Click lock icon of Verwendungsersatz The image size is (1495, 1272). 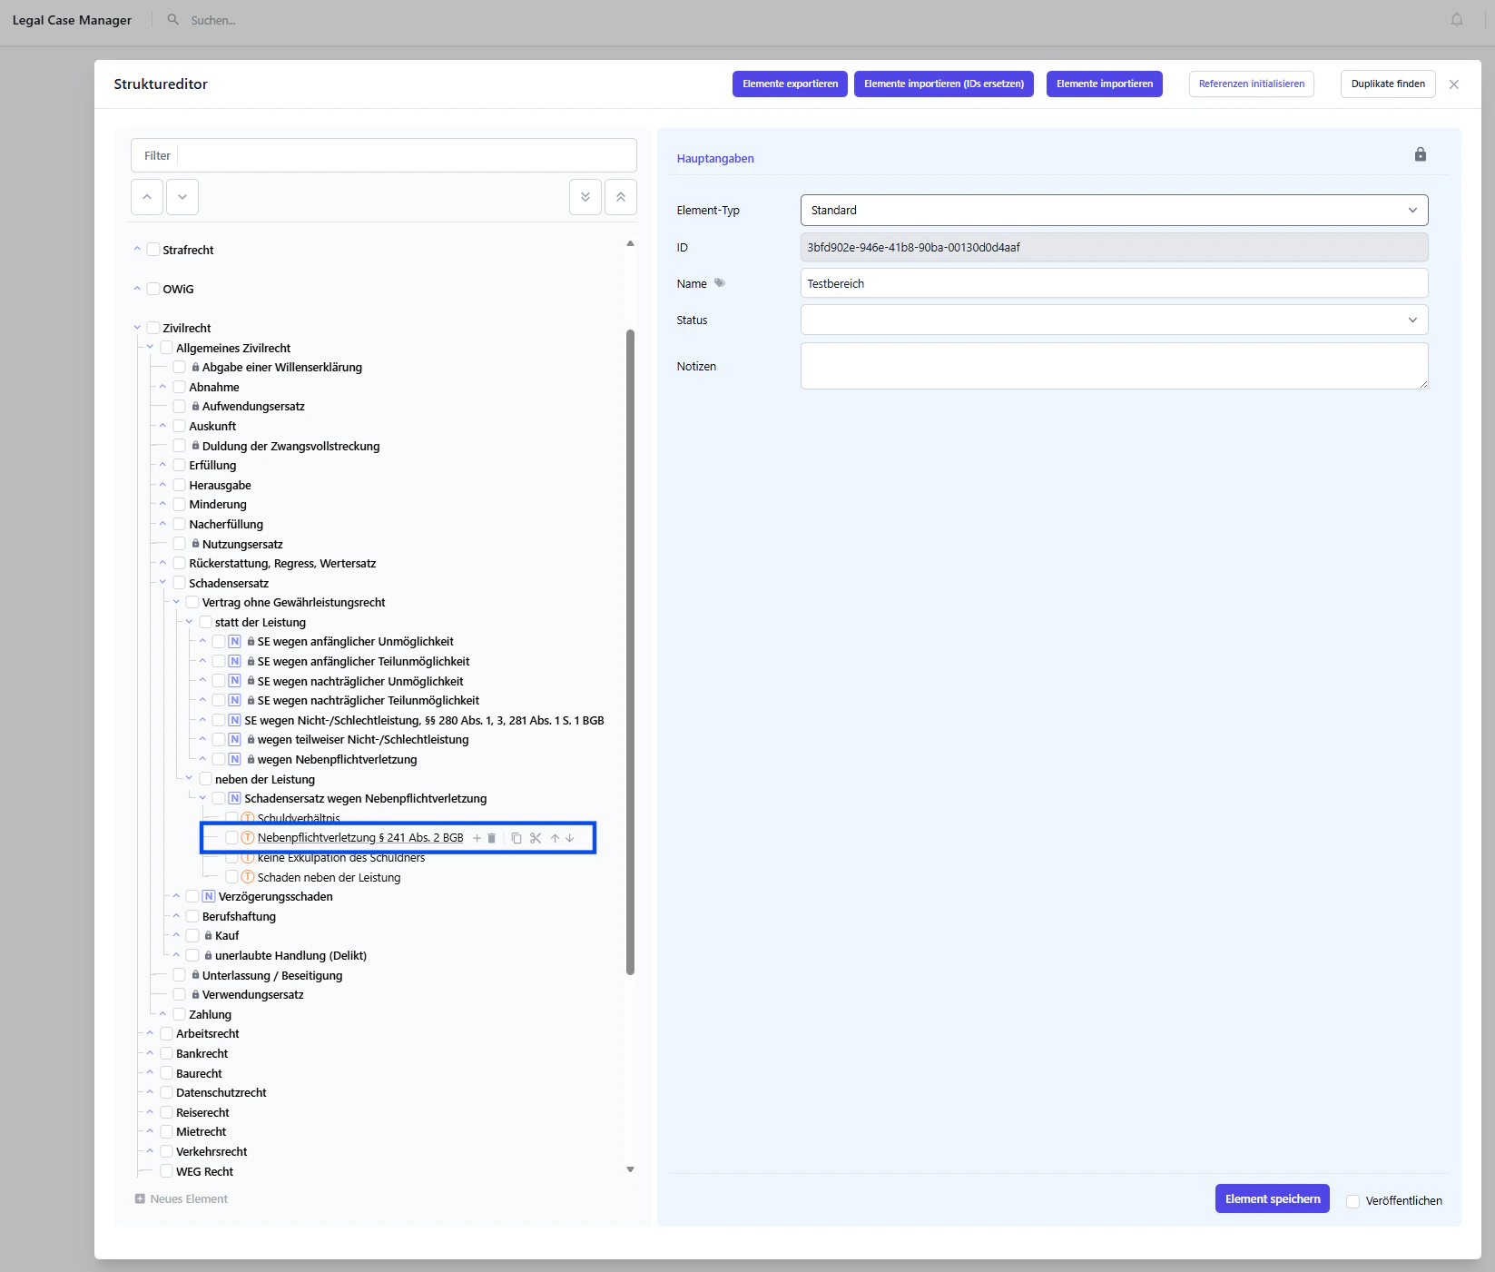coord(195,995)
